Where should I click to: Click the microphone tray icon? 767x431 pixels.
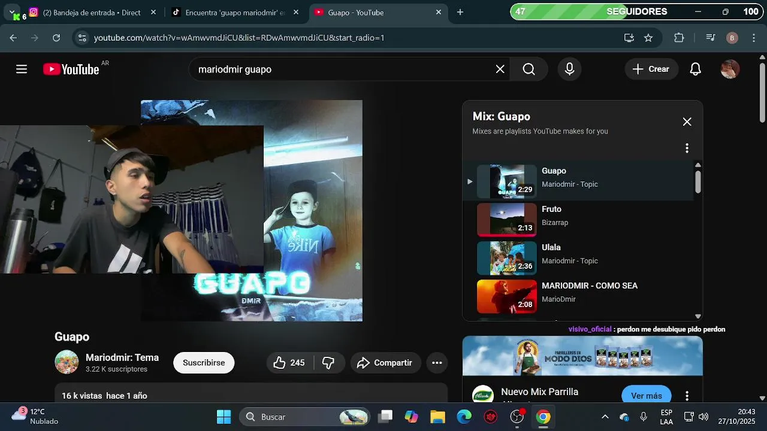tap(644, 417)
